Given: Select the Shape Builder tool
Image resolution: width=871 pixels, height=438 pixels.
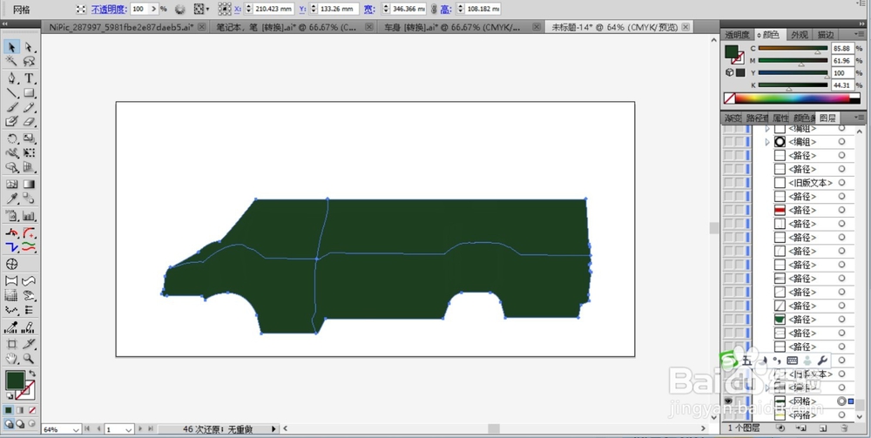Looking at the screenshot, I should point(11,167).
